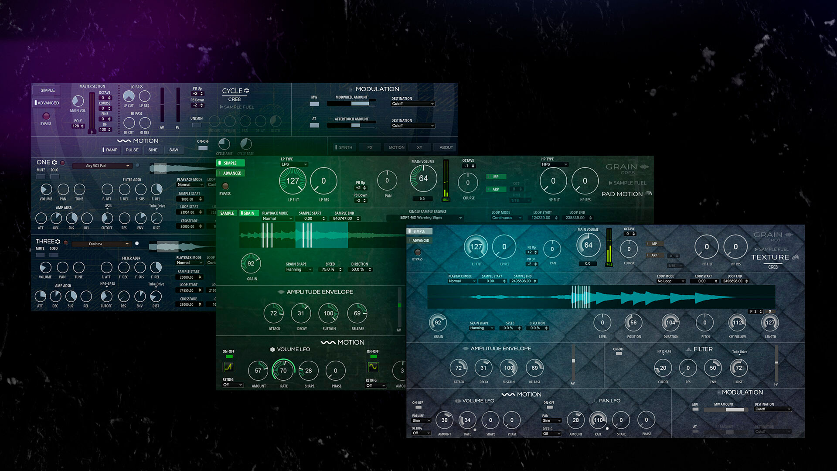Open Grain Shape Hanning dropdown in Texture

482,328
